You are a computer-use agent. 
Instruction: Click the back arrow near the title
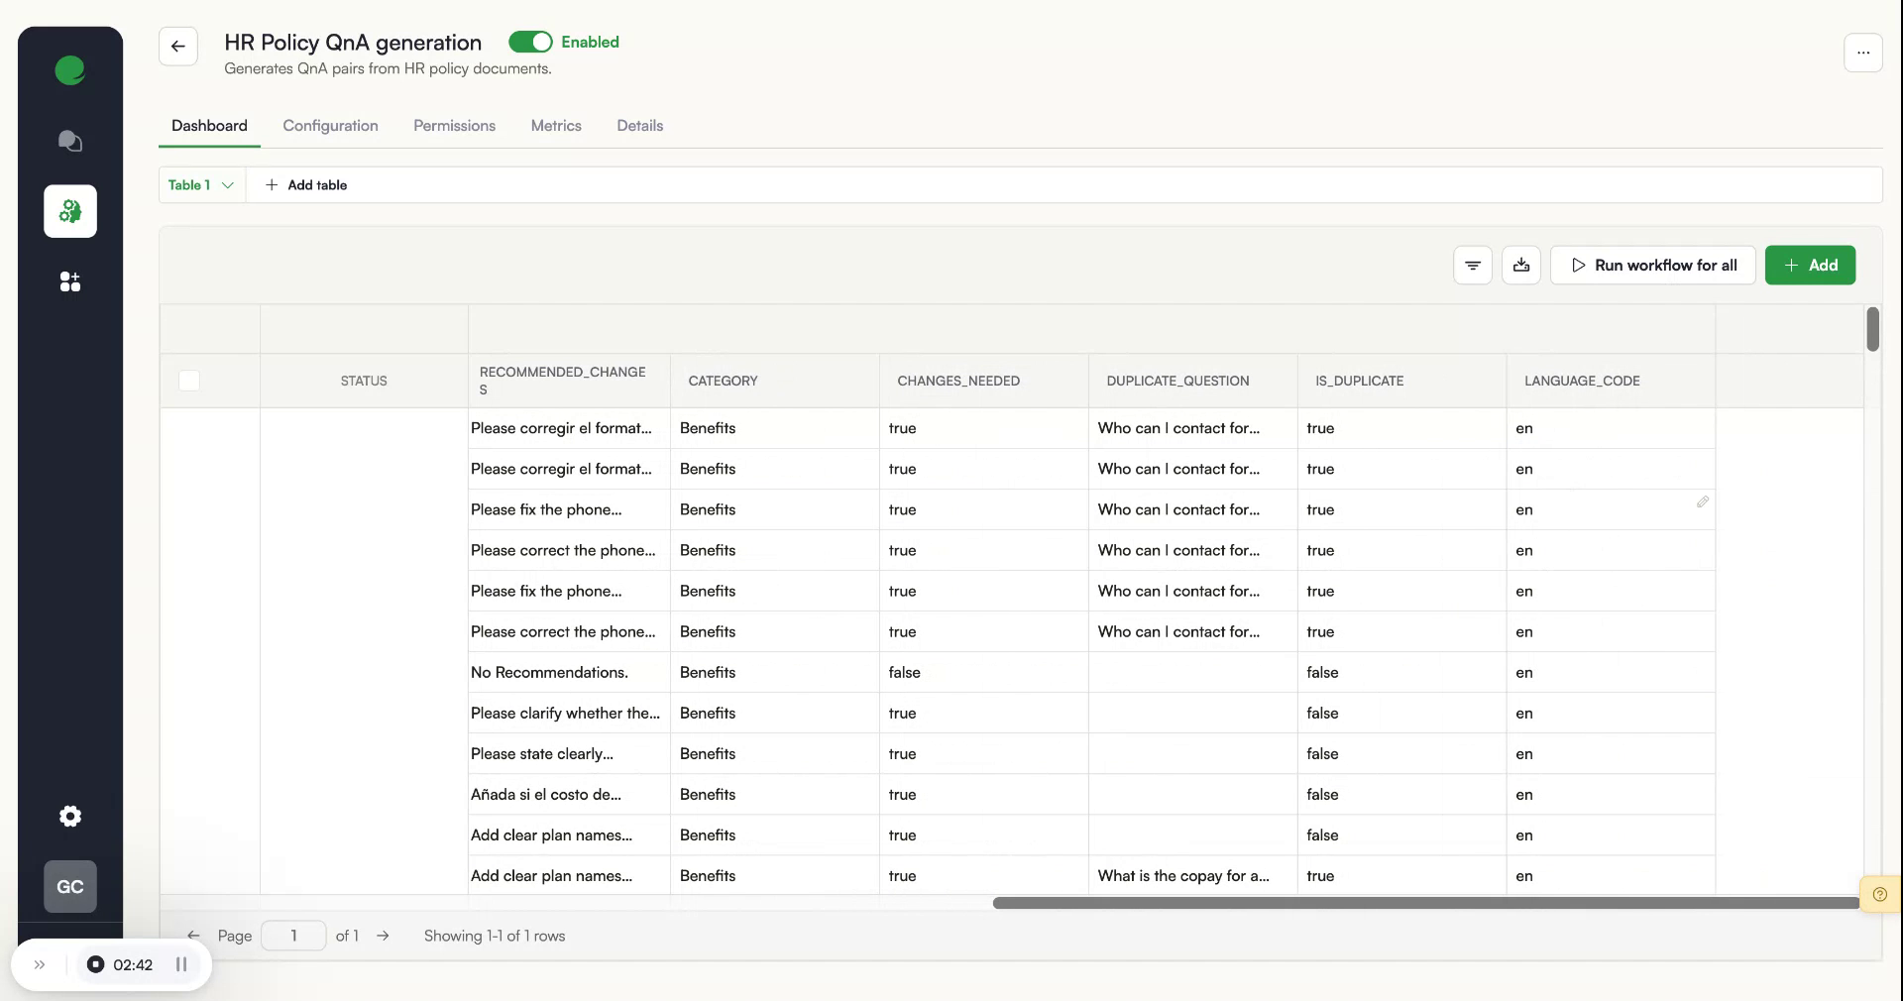[x=177, y=47]
